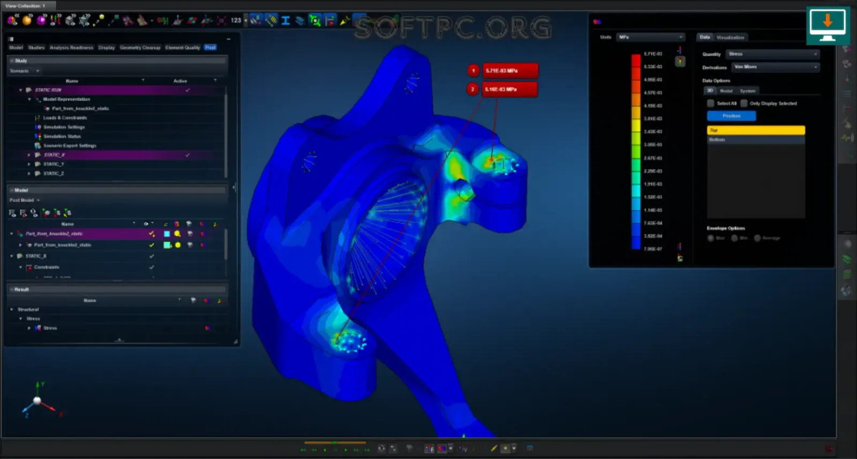Click the green magnifier inspect toolbar icon

[315, 20]
